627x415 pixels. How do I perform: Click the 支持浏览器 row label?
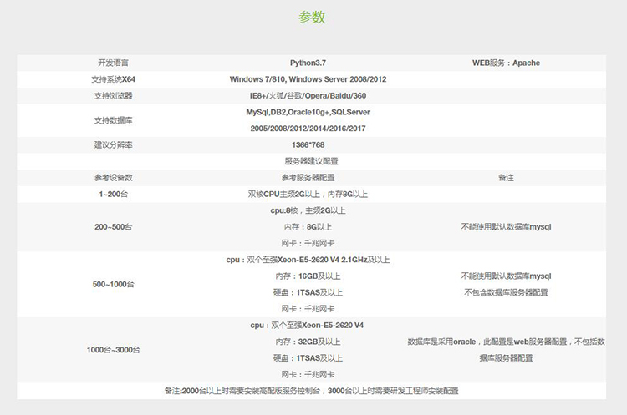point(113,96)
